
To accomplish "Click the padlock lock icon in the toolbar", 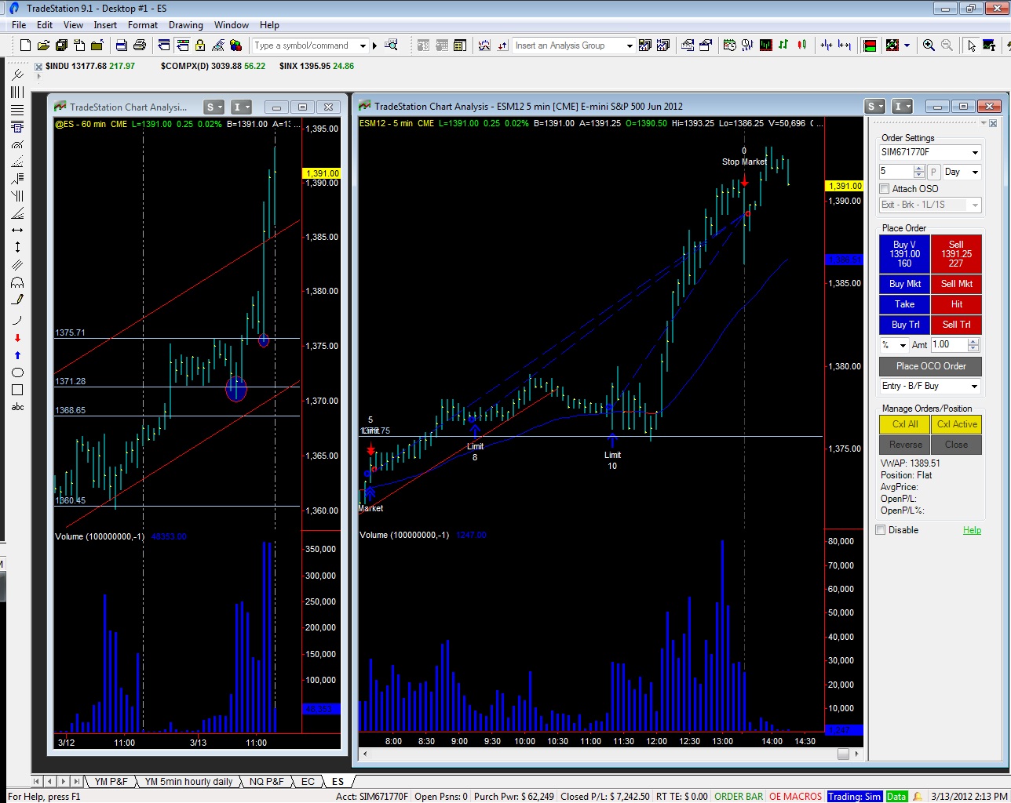I will pyautogui.click(x=200, y=45).
